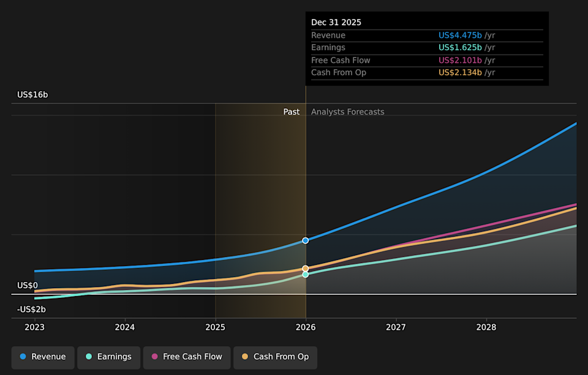Switch to the Analysts Forecasts section
Image resolution: width=588 pixels, height=375 pixels.
coord(347,111)
